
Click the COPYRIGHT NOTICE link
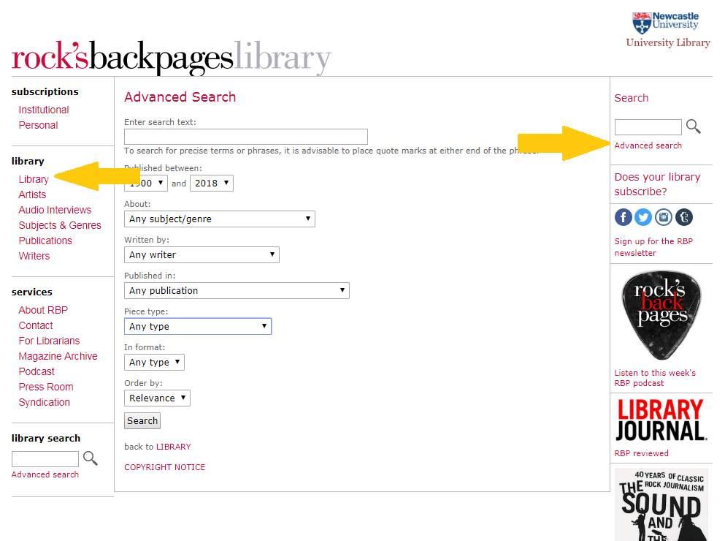[x=164, y=467]
